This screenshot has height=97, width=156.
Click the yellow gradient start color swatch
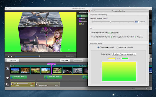pyautogui.click(x=112, y=58)
